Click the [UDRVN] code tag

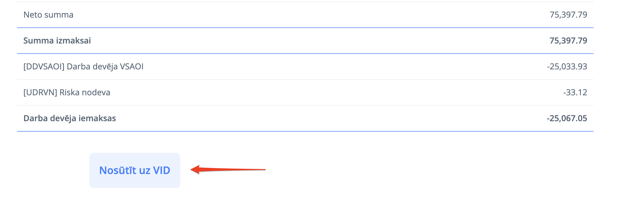coord(40,92)
